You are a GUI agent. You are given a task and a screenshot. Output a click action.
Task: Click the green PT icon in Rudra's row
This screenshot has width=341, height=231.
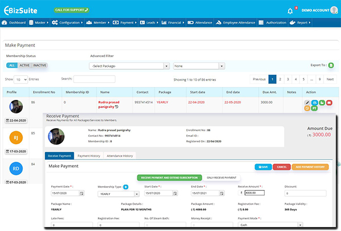(x=314, y=108)
